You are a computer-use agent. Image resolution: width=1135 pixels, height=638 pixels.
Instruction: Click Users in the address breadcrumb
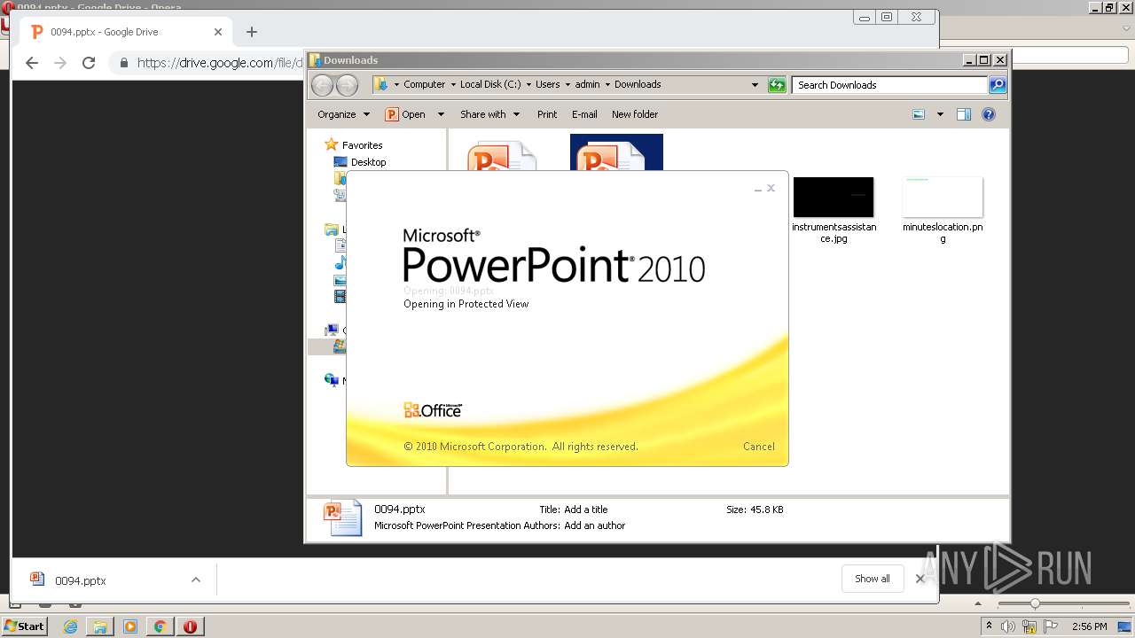tap(547, 85)
